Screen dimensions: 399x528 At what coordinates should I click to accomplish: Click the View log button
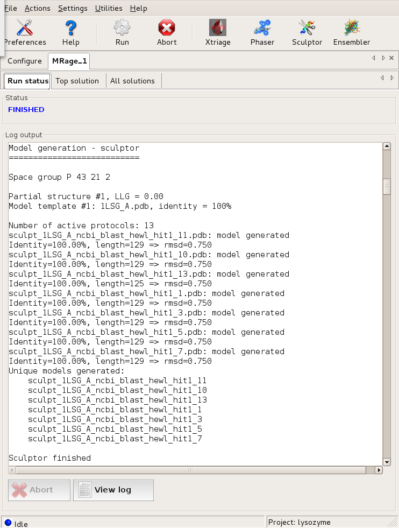113,490
